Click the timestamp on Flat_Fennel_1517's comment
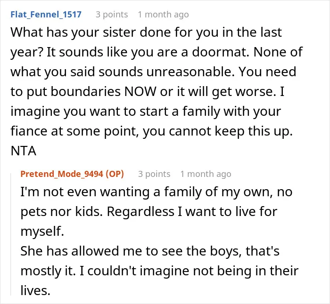This screenshot has height=304, width=330. 163,15
